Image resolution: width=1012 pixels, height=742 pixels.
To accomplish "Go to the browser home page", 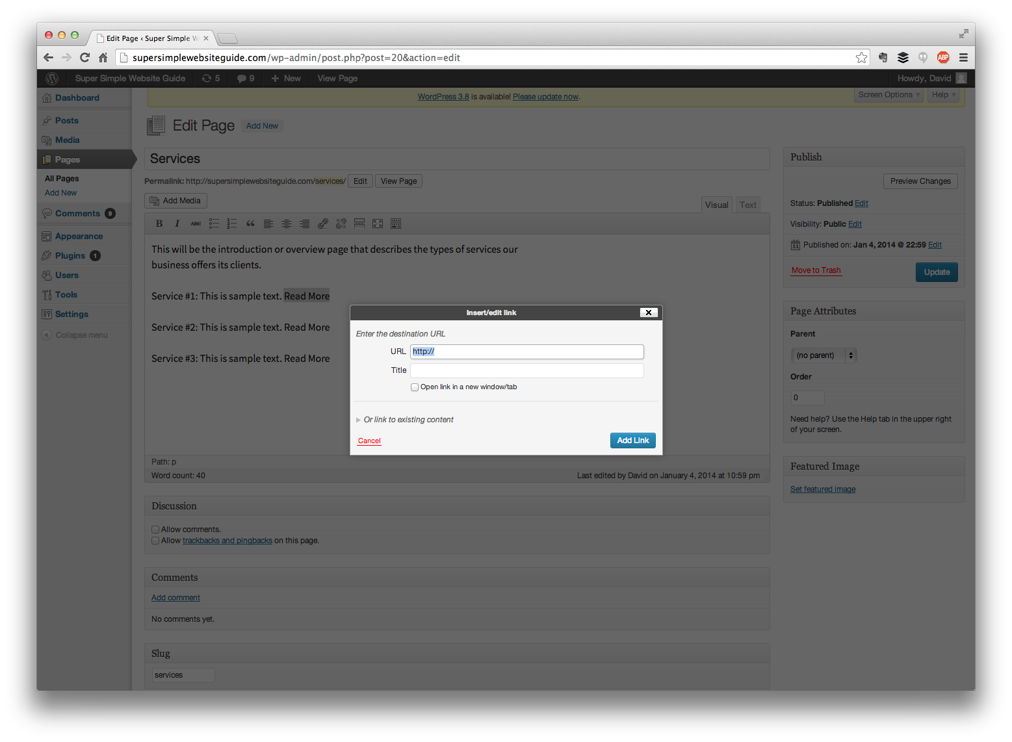I will (103, 58).
